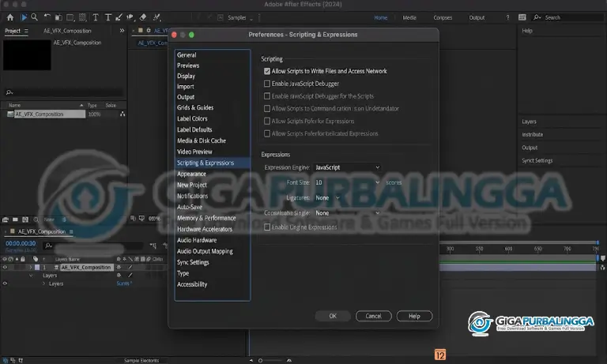
Task: Open the Font Size dropdown
Action: coord(347,182)
